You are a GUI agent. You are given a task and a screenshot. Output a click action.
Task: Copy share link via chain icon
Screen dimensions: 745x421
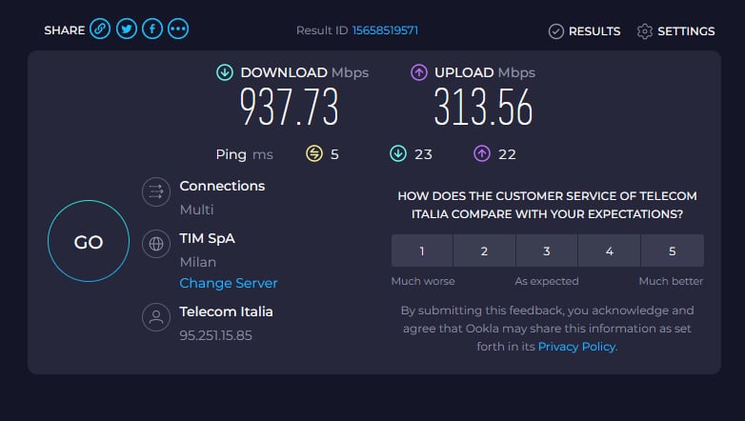coord(100,29)
